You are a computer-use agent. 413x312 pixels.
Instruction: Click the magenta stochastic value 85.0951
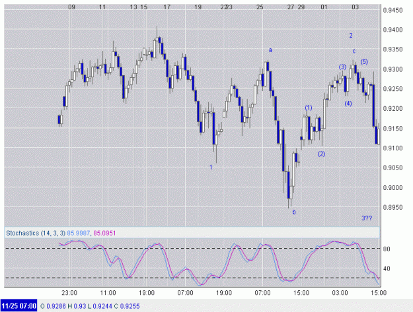pyautogui.click(x=104, y=233)
